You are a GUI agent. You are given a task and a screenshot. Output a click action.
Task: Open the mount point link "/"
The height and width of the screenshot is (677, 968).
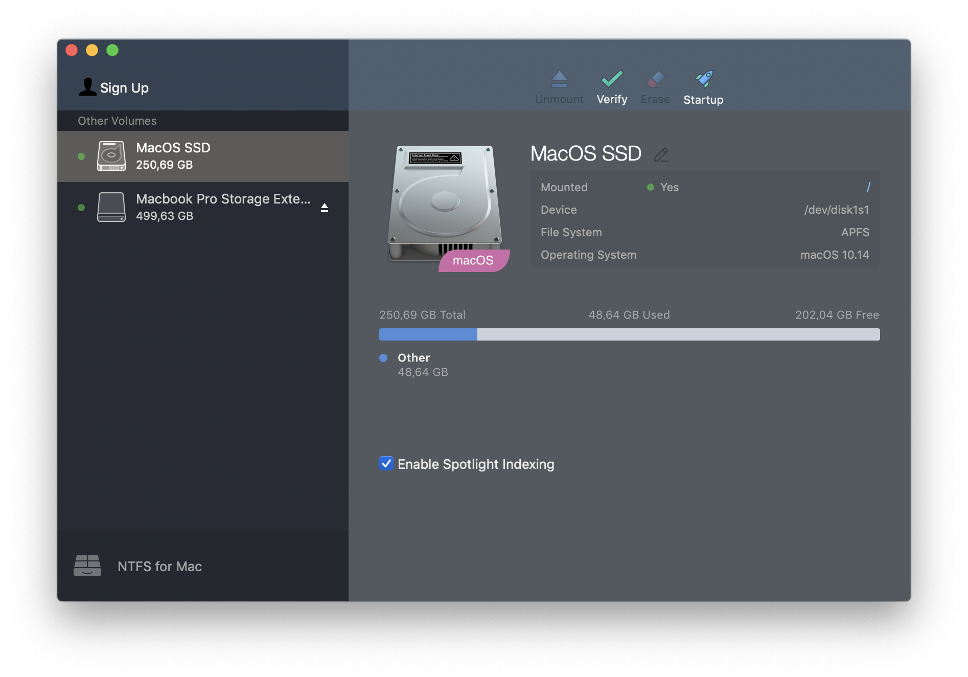(868, 187)
